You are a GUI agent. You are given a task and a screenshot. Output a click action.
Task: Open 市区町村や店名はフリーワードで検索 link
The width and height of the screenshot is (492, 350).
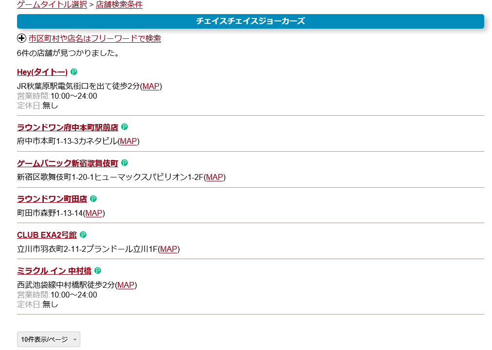95,38
